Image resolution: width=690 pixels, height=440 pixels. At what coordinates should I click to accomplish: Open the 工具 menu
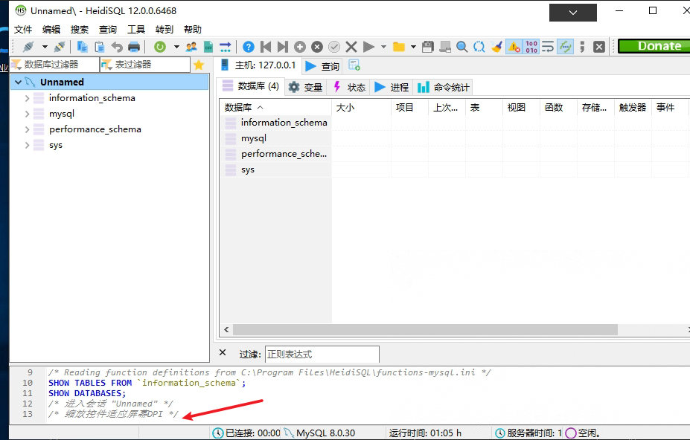(136, 30)
